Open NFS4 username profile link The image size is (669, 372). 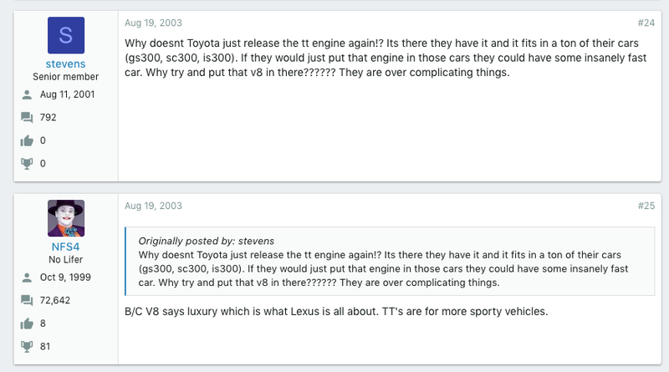66,247
